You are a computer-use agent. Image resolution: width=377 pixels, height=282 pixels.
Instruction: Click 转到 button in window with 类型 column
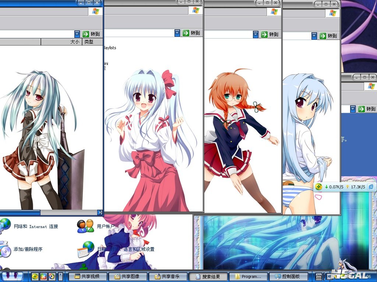coord(91,34)
